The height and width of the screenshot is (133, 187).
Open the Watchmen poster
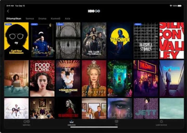(x=120, y=40)
